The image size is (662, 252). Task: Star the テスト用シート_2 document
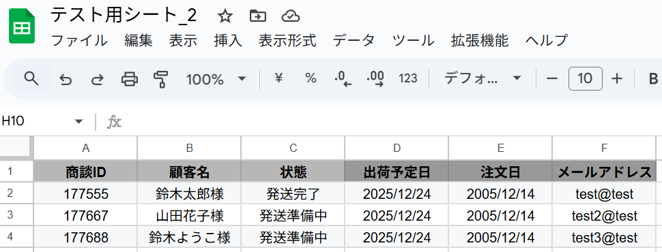pyautogui.click(x=225, y=16)
